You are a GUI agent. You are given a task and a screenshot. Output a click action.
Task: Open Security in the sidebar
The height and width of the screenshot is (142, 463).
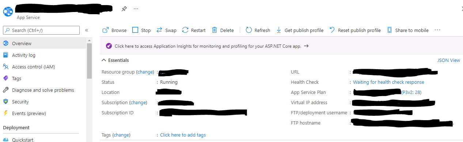pyautogui.click(x=43, y=102)
